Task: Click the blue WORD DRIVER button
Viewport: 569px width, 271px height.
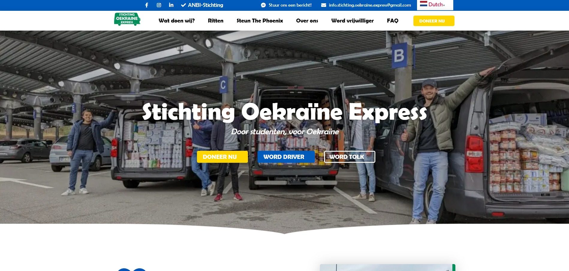Action: pos(286,157)
